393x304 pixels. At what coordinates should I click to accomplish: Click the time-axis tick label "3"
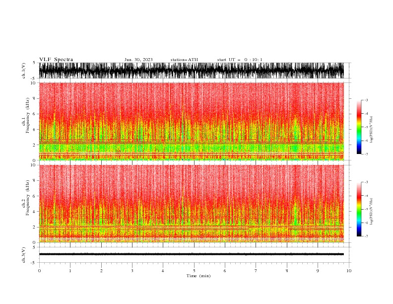132,271
